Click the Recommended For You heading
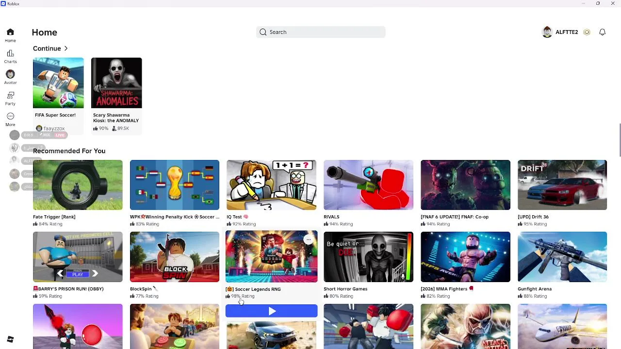The width and height of the screenshot is (621, 349). [69, 151]
